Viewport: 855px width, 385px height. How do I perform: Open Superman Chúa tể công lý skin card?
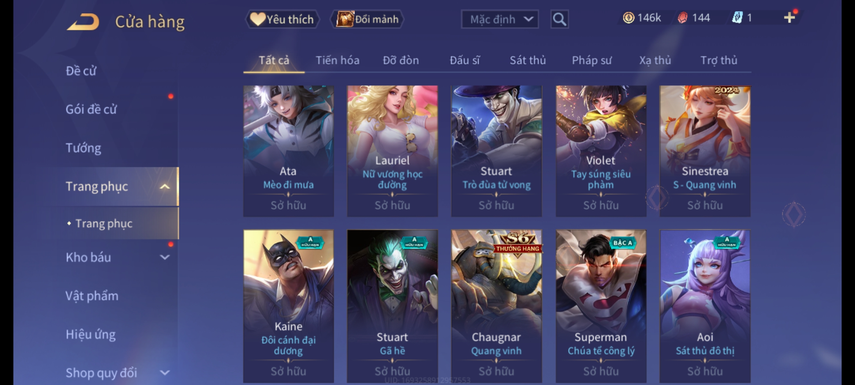coord(601,307)
